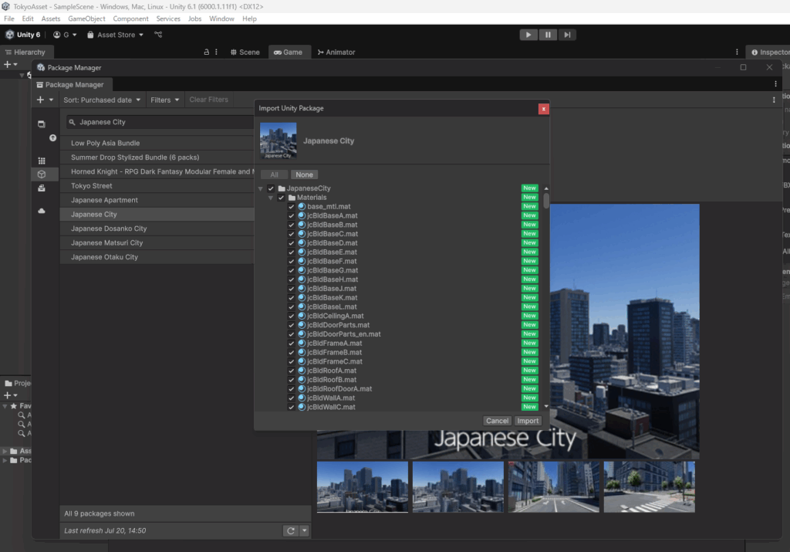Open the refresh options dropdown arrow

click(304, 531)
